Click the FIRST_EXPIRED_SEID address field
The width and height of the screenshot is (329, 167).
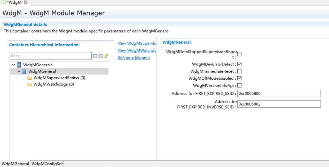(x=279, y=94)
